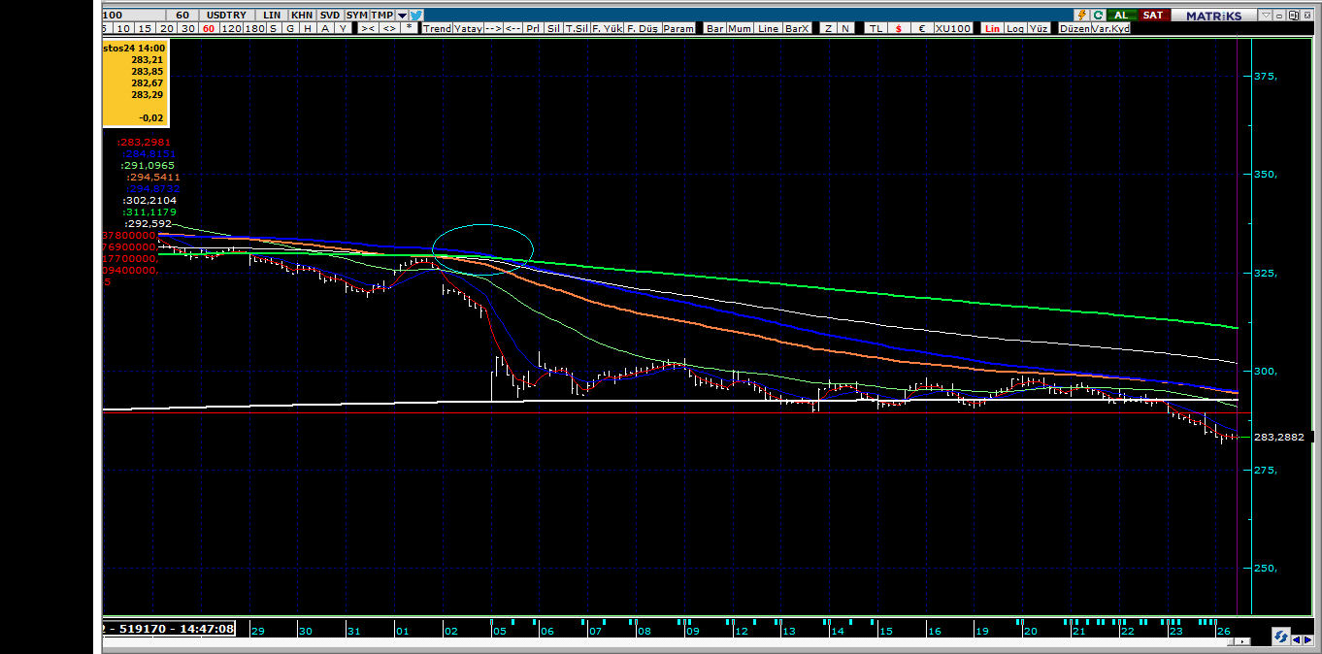Click the lightning bolt quick-order icon
Viewport: 1322px width, 654px height.
(x=1081, y=15)
